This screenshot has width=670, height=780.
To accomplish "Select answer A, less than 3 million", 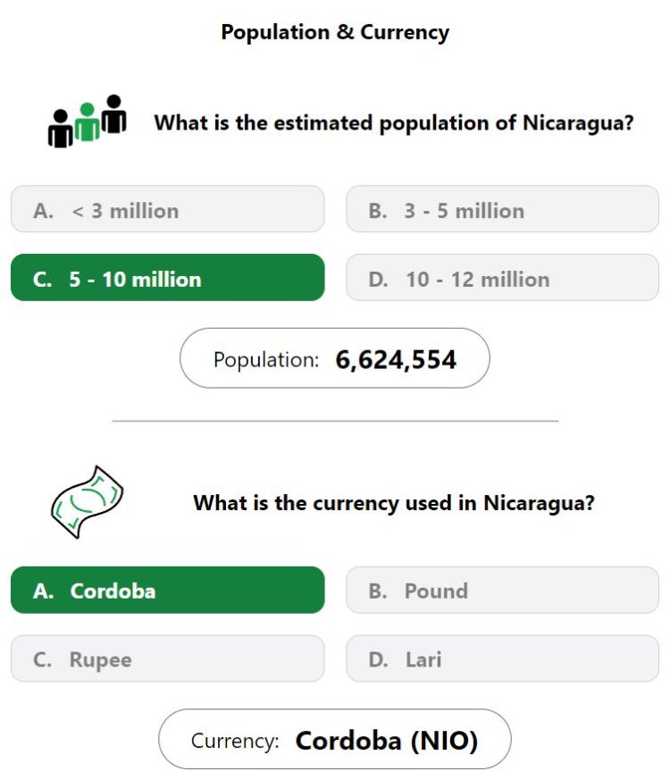I will coord(168,209).
